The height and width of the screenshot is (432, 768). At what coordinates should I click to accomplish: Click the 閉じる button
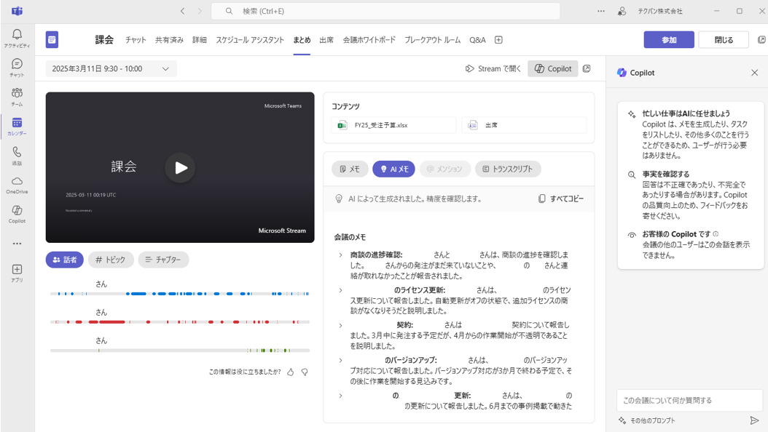tap(724, 39)
